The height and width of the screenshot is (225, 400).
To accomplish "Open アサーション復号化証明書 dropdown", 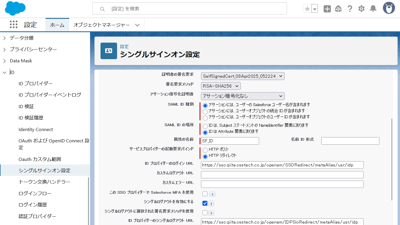I will [243, 96].
